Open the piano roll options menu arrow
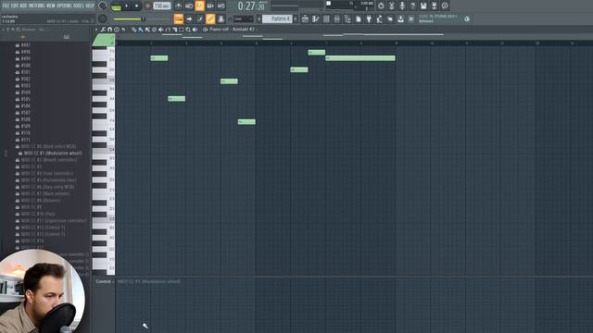This screenshot has height=333, width=593. [x=96, y=30]
